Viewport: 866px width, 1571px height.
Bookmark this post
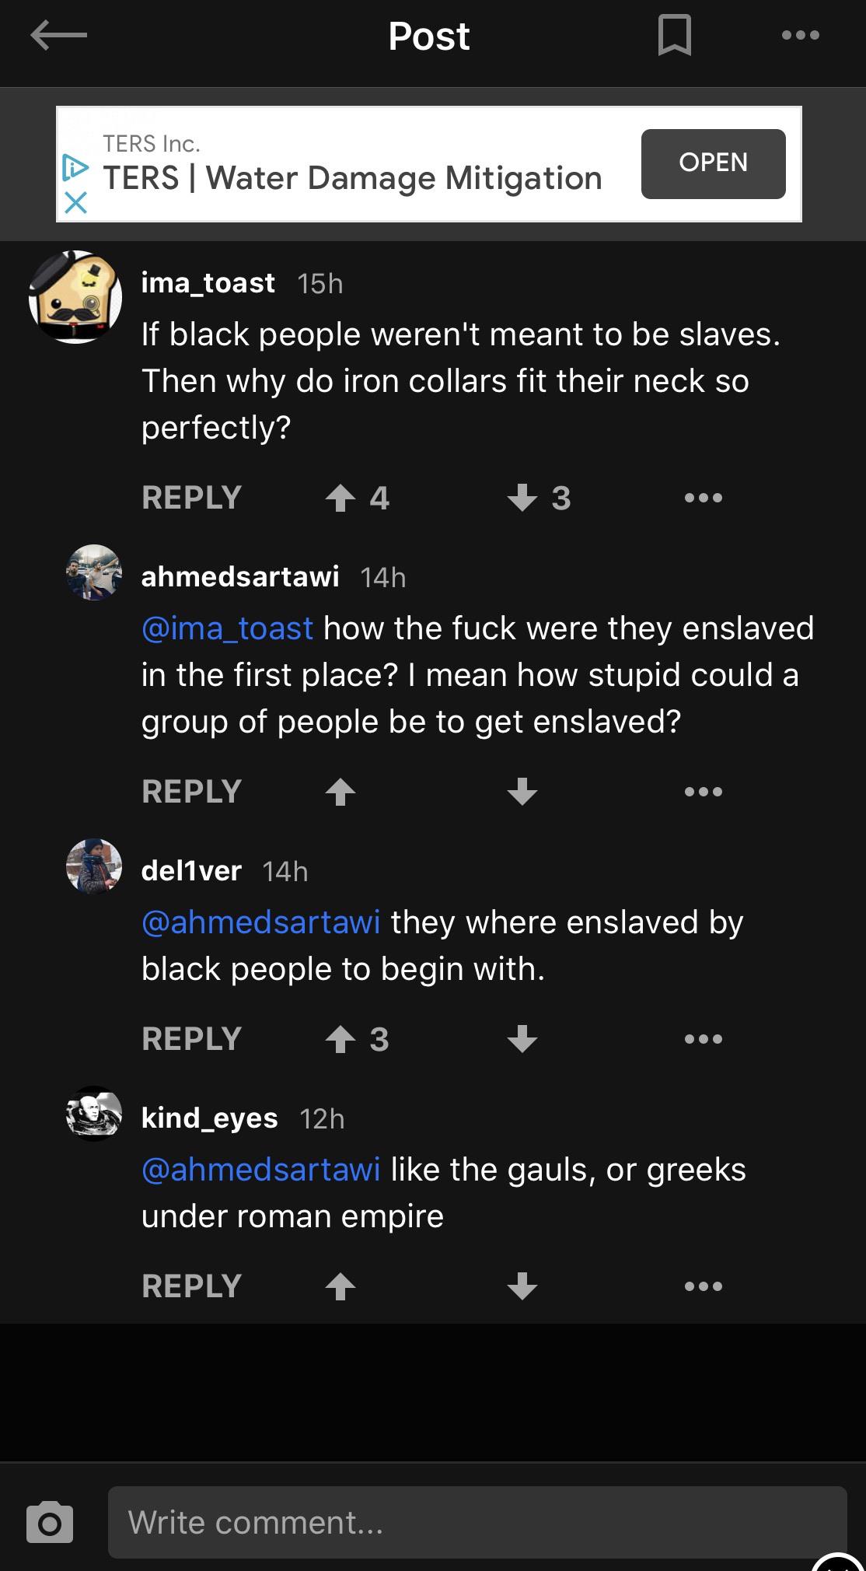tap(673, 35)
